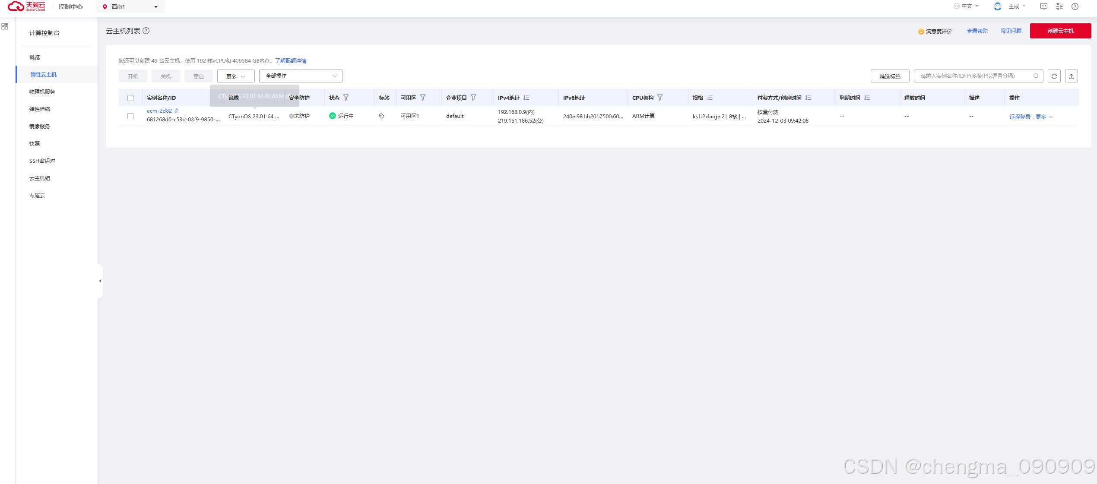
Task: Open the messages icon in top bar
Action: click(x=1043, y=6)
